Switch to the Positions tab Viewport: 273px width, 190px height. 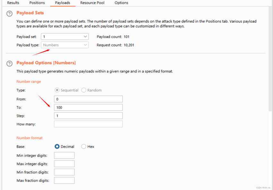click(37, 3)
